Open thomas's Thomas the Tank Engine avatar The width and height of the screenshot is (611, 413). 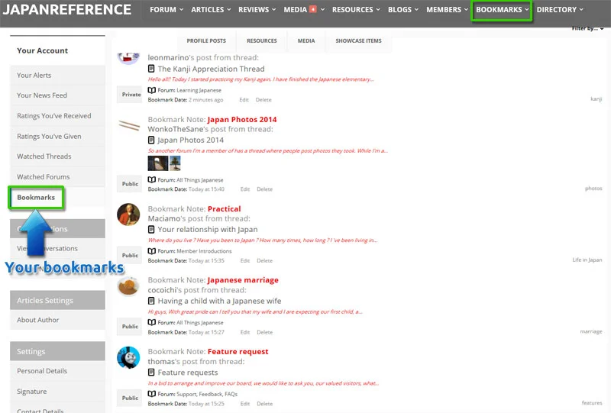click(x=128, y=357)
